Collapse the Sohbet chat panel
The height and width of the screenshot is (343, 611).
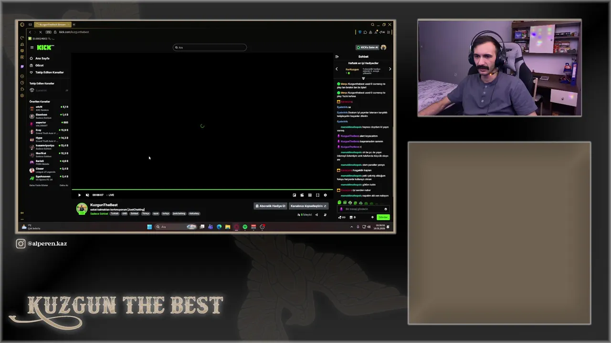(337, 57)
